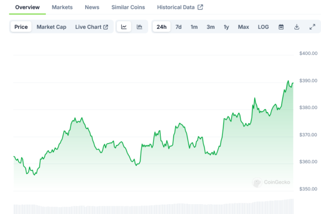Open Historical Data in new tab
321x214 pixels.
pyautogui.click(x=180, y=7)
